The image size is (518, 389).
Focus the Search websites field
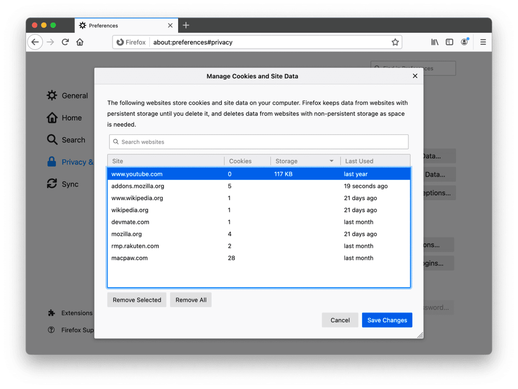[x=259, y=142]
